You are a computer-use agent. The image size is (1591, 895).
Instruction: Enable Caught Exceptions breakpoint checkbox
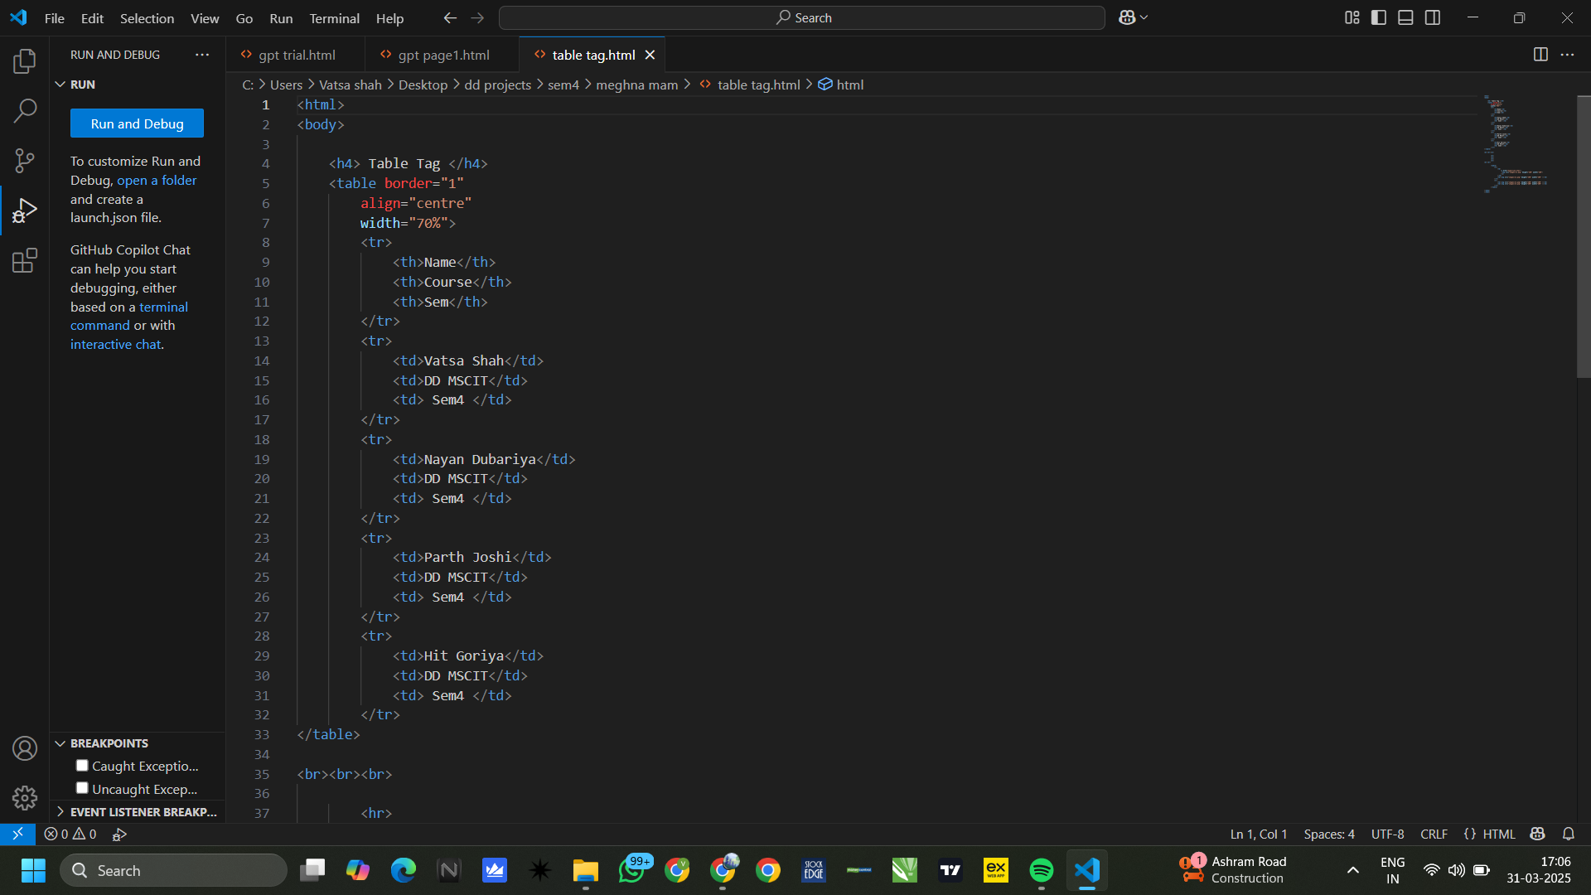(x=82, y=766)
